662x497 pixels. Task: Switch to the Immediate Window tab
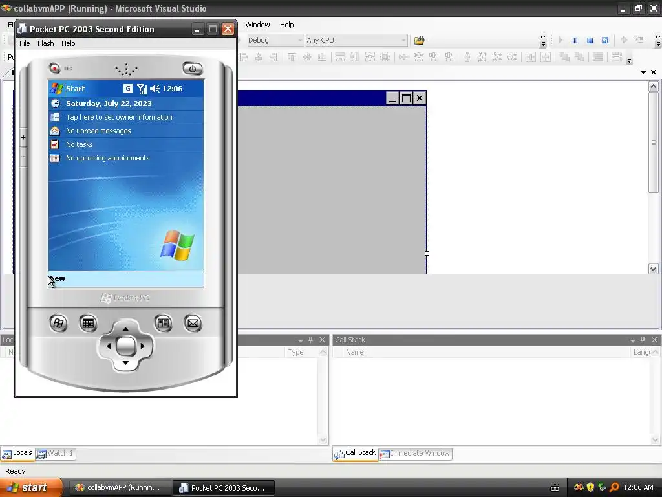coord(416,454)
